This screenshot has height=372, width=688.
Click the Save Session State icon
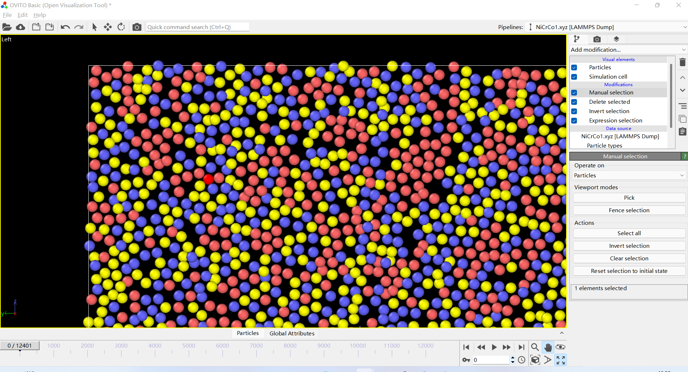[x=36, y=27]
